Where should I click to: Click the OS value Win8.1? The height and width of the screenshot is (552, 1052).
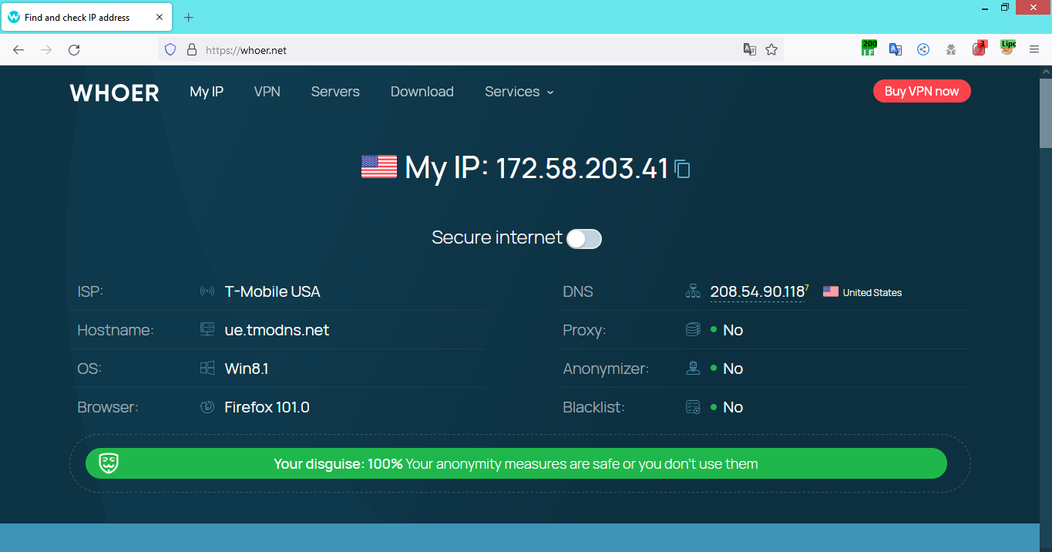pos(247,369)
